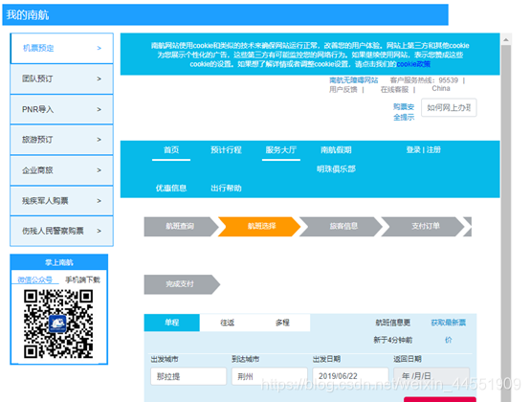The height and width of the screenshot is (402, 530).
Task: Click the 出发日期 field 2019/06/22
Action: pos(350,376)
